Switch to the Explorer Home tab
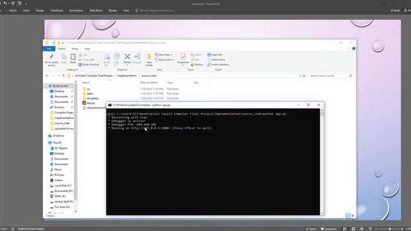This screenshot has width=411, height=231. point(62,49)
